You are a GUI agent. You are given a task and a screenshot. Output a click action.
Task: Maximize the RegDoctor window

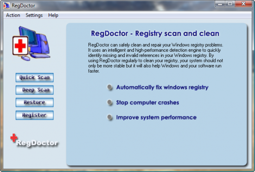230,4
